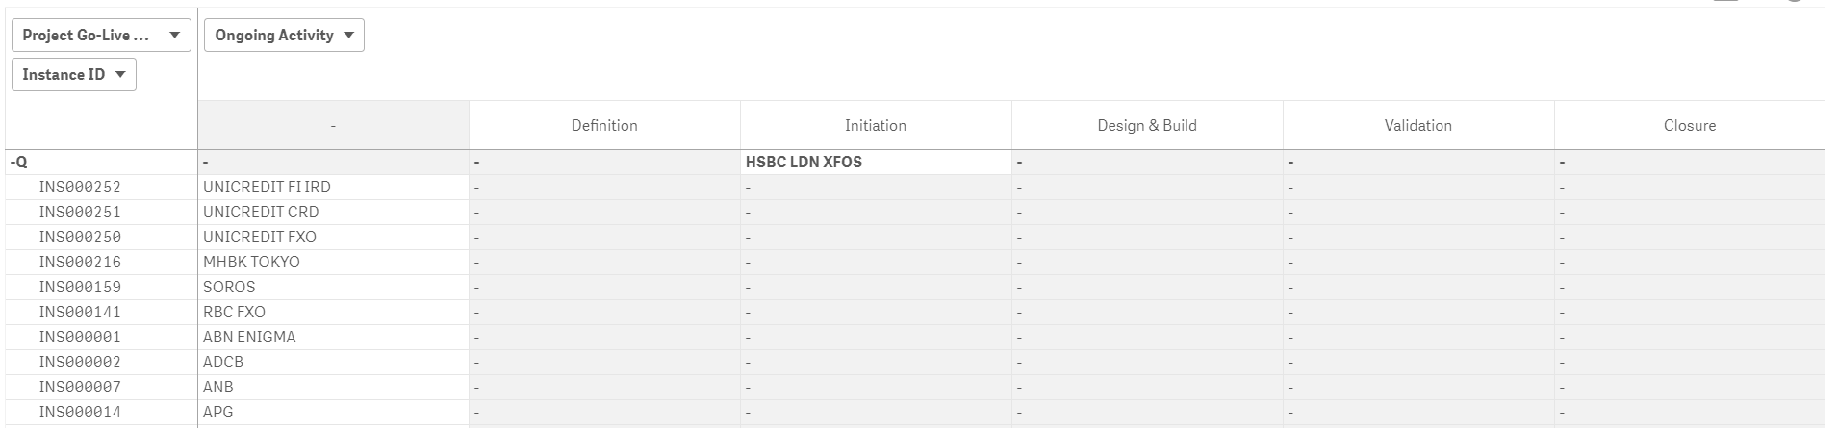Click the SOROS cell

pyautogui.click(x=229, y=288)
